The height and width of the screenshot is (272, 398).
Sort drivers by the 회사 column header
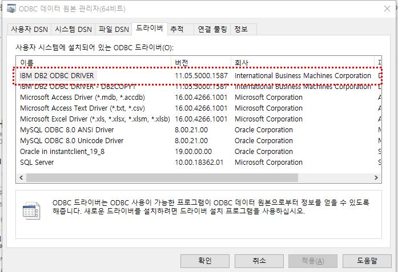coord(303,62)
